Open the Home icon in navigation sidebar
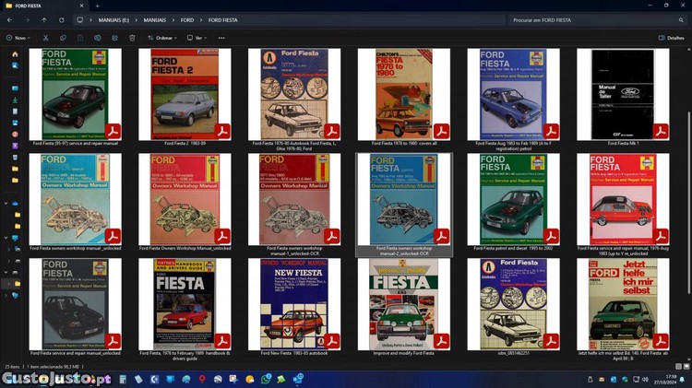Image resolution: width=692 pixels, height=388 pixels. 15,54
